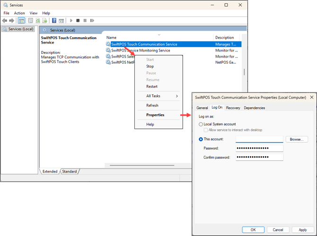
Task: Click gear icon of SwiftPOS Touch Communication Service
Action: [x=108, y=44]
